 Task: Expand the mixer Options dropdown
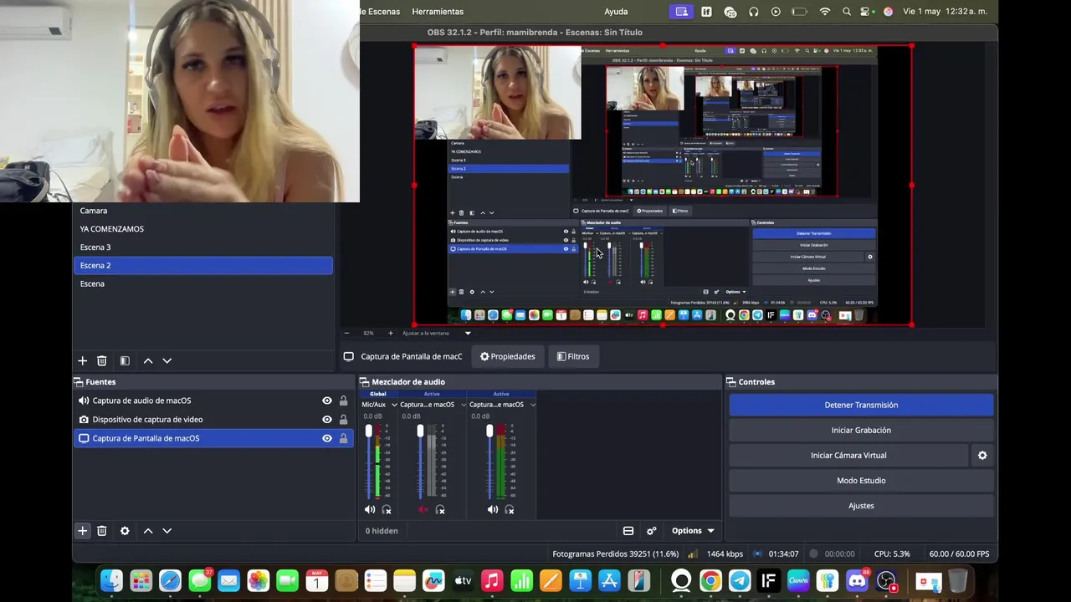693,531
